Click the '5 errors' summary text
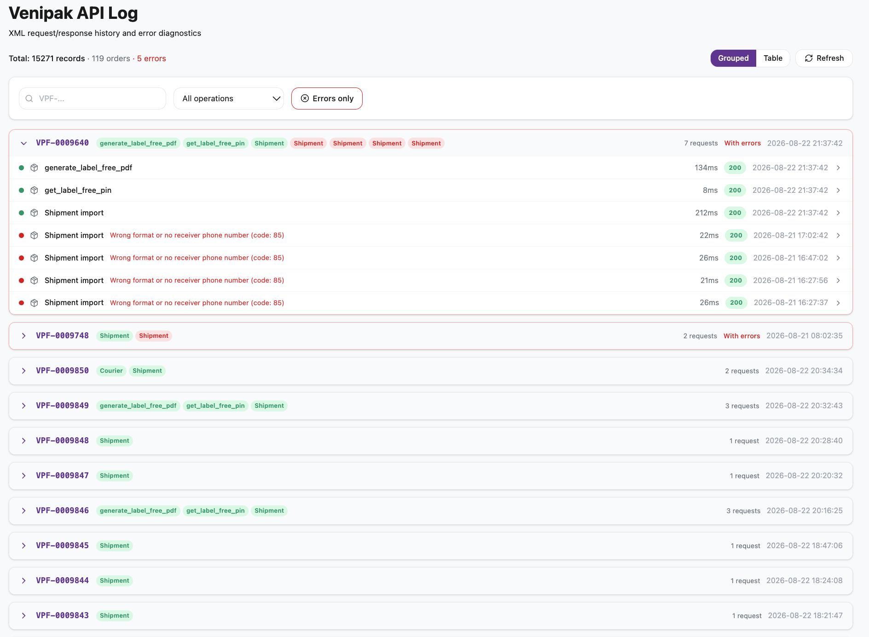This screenshot has width=869, height=637. point(151,58)
